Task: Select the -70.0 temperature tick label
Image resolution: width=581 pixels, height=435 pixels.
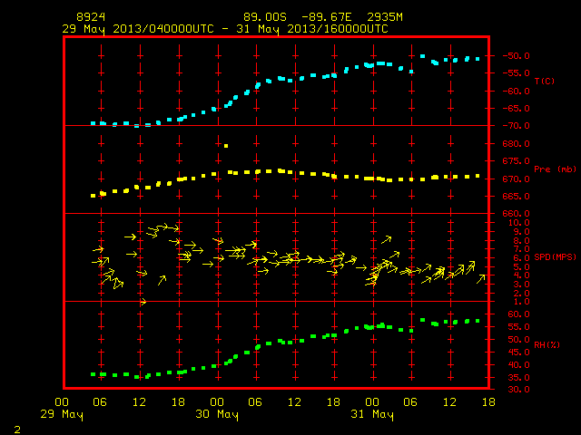Action: click(x=516, y=126)
